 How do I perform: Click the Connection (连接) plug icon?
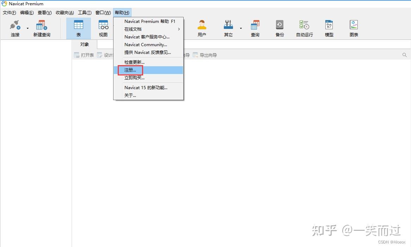point(15,25)
